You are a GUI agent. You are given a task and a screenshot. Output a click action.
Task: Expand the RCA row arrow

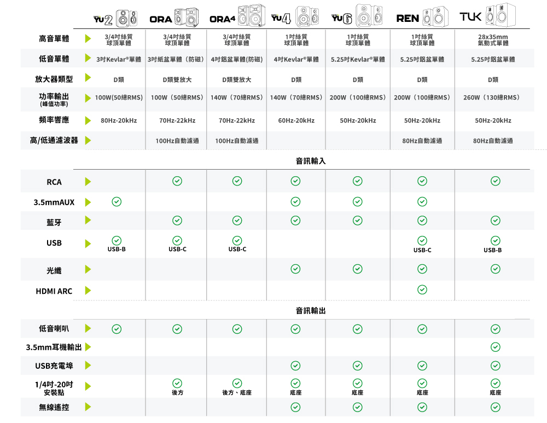point(88,182)
